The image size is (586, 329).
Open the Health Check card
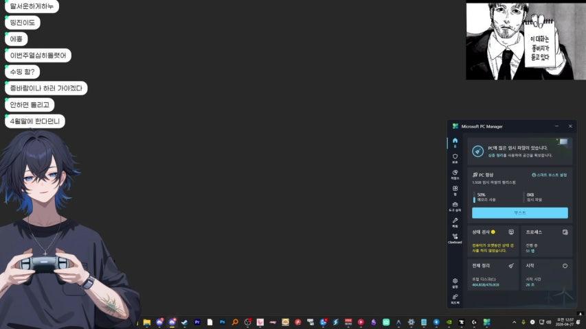coord(493,241)
